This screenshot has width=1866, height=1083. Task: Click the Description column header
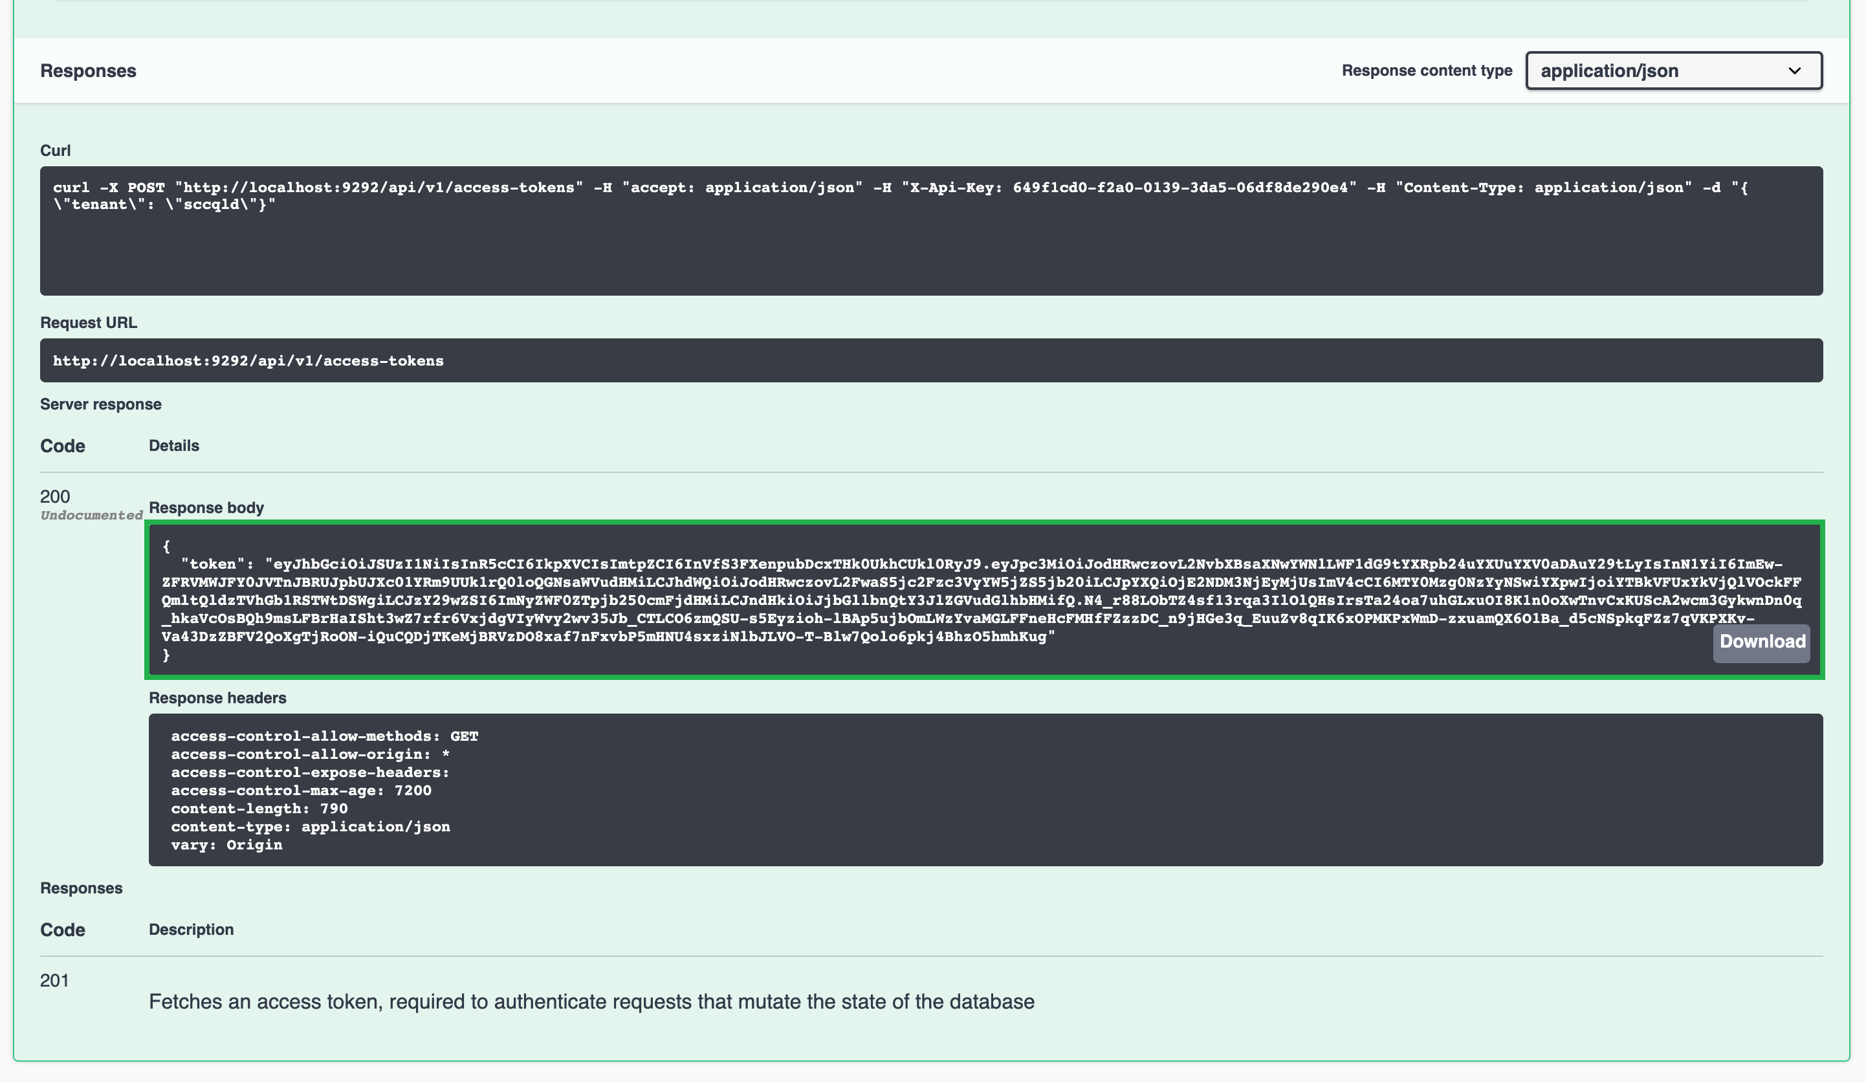191,930
